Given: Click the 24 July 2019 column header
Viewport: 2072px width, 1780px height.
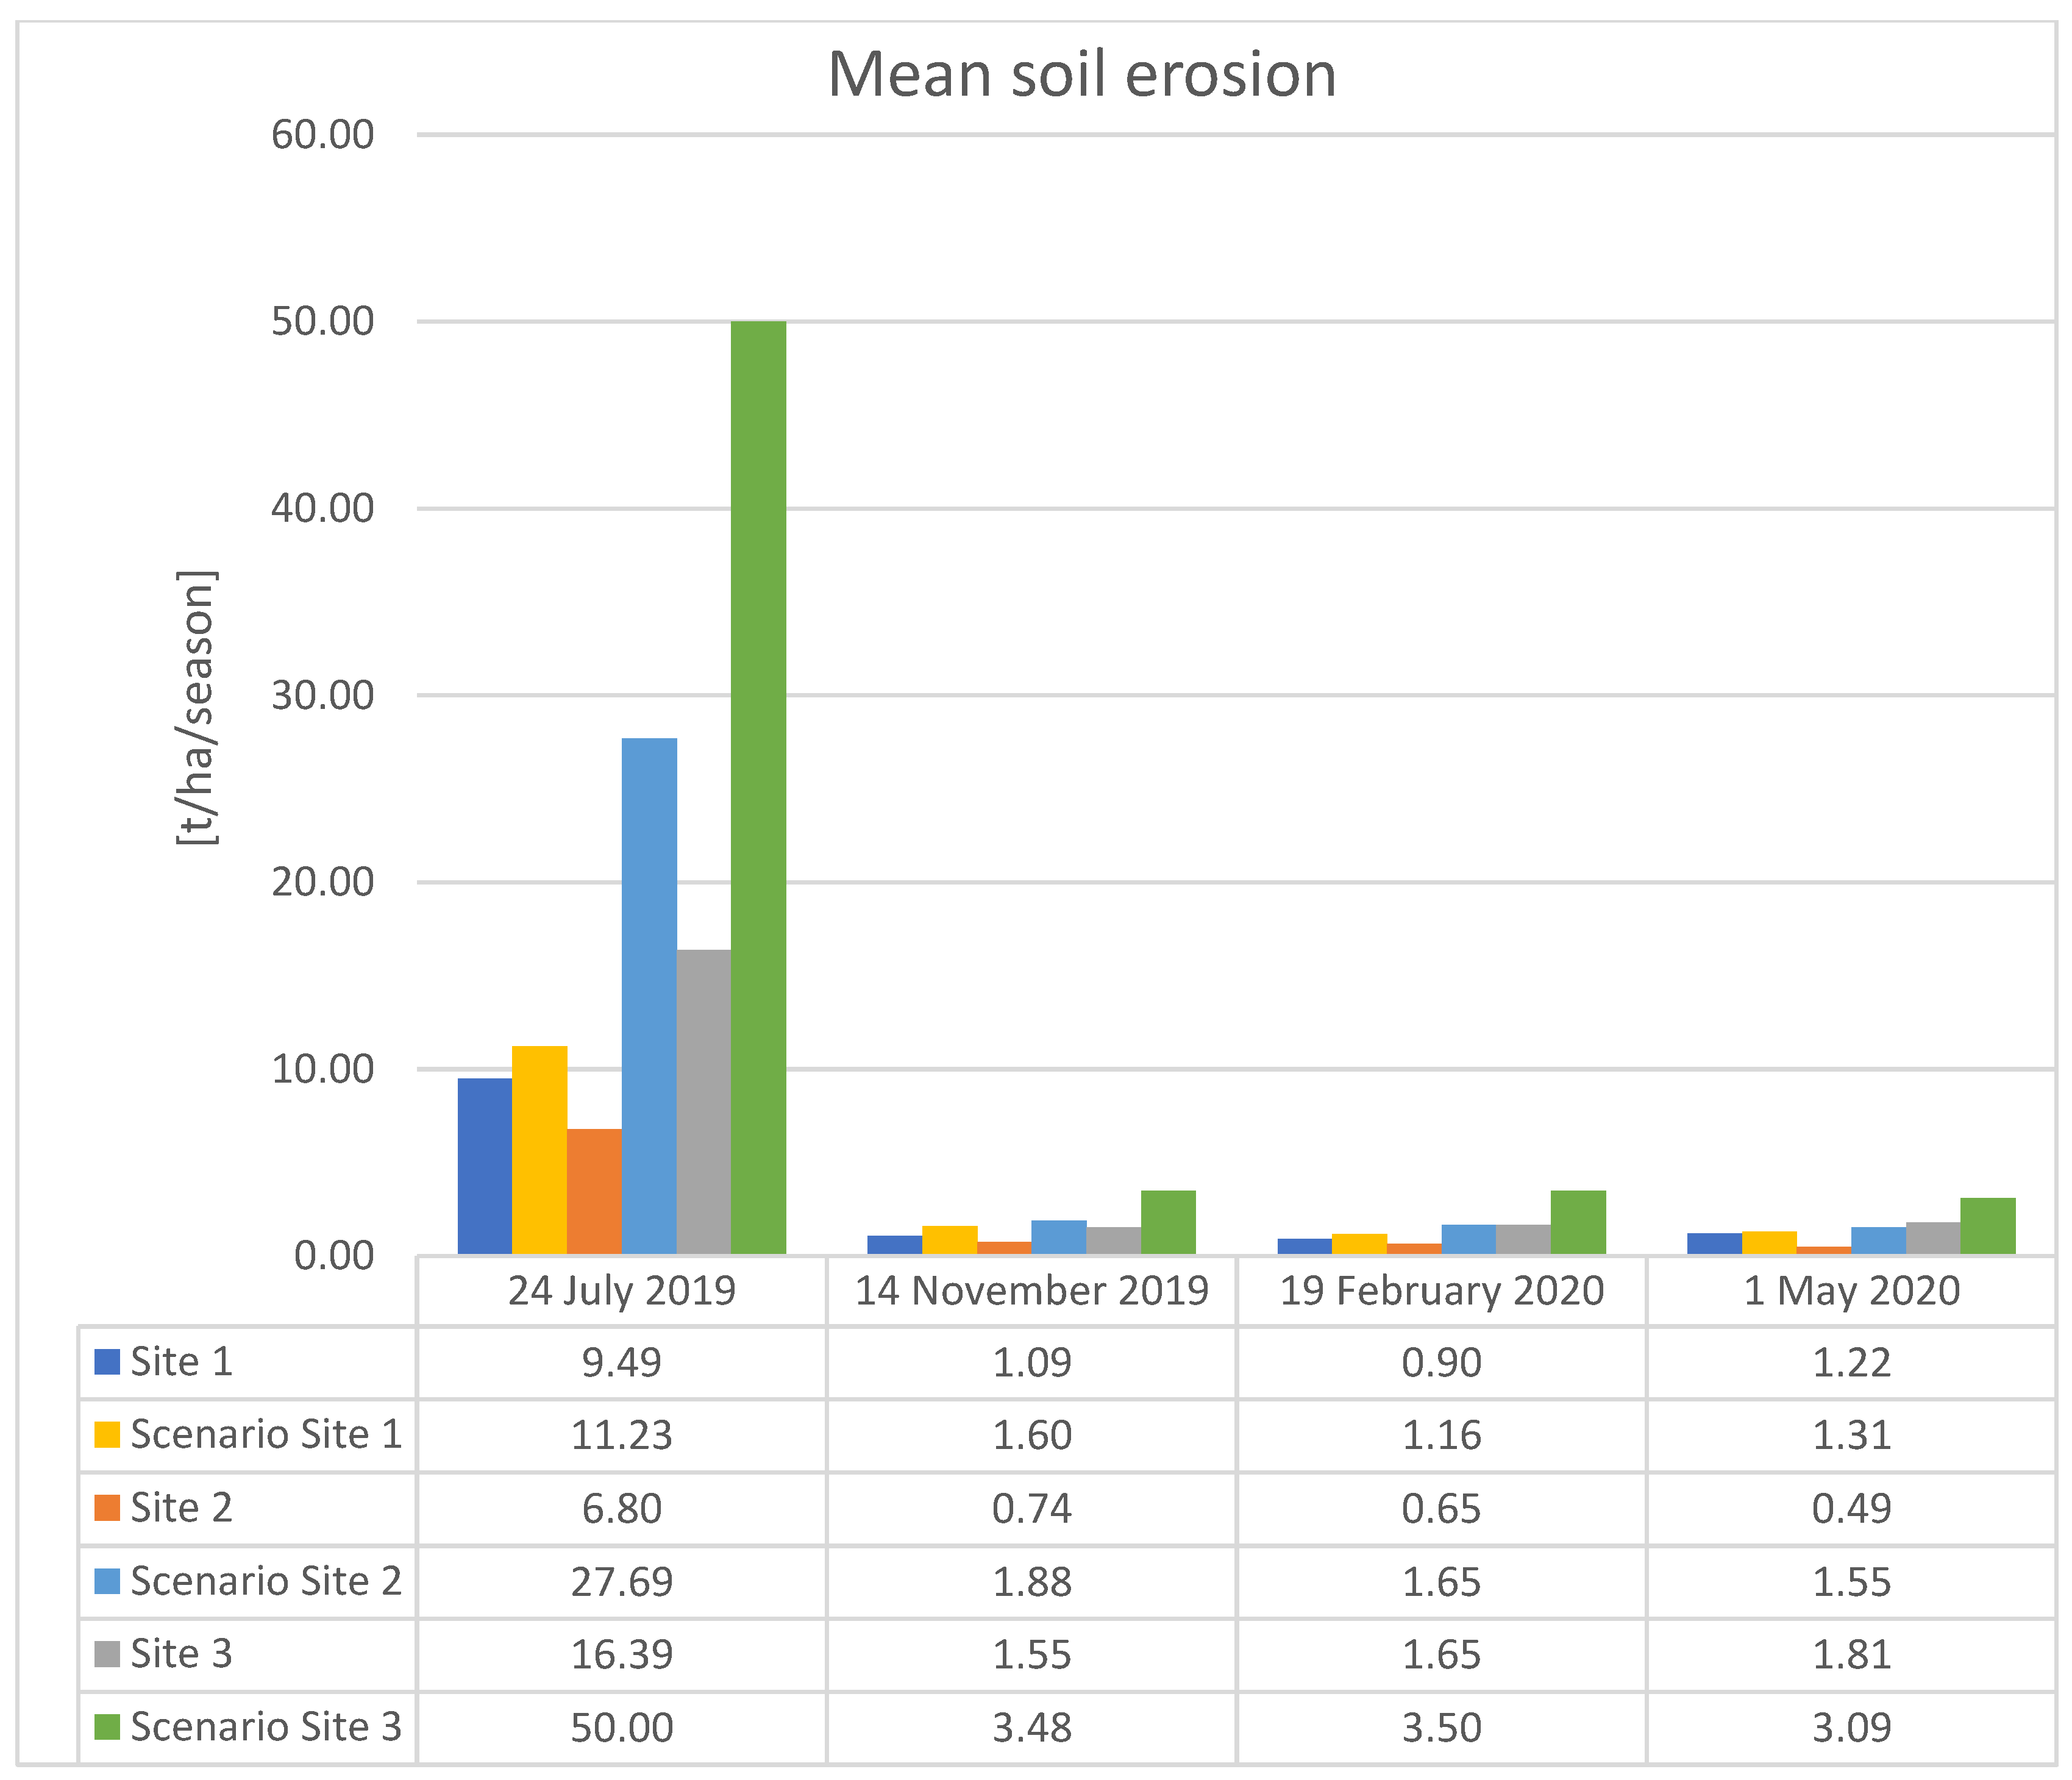Looking at the screenshot, I should [621, 1291].
